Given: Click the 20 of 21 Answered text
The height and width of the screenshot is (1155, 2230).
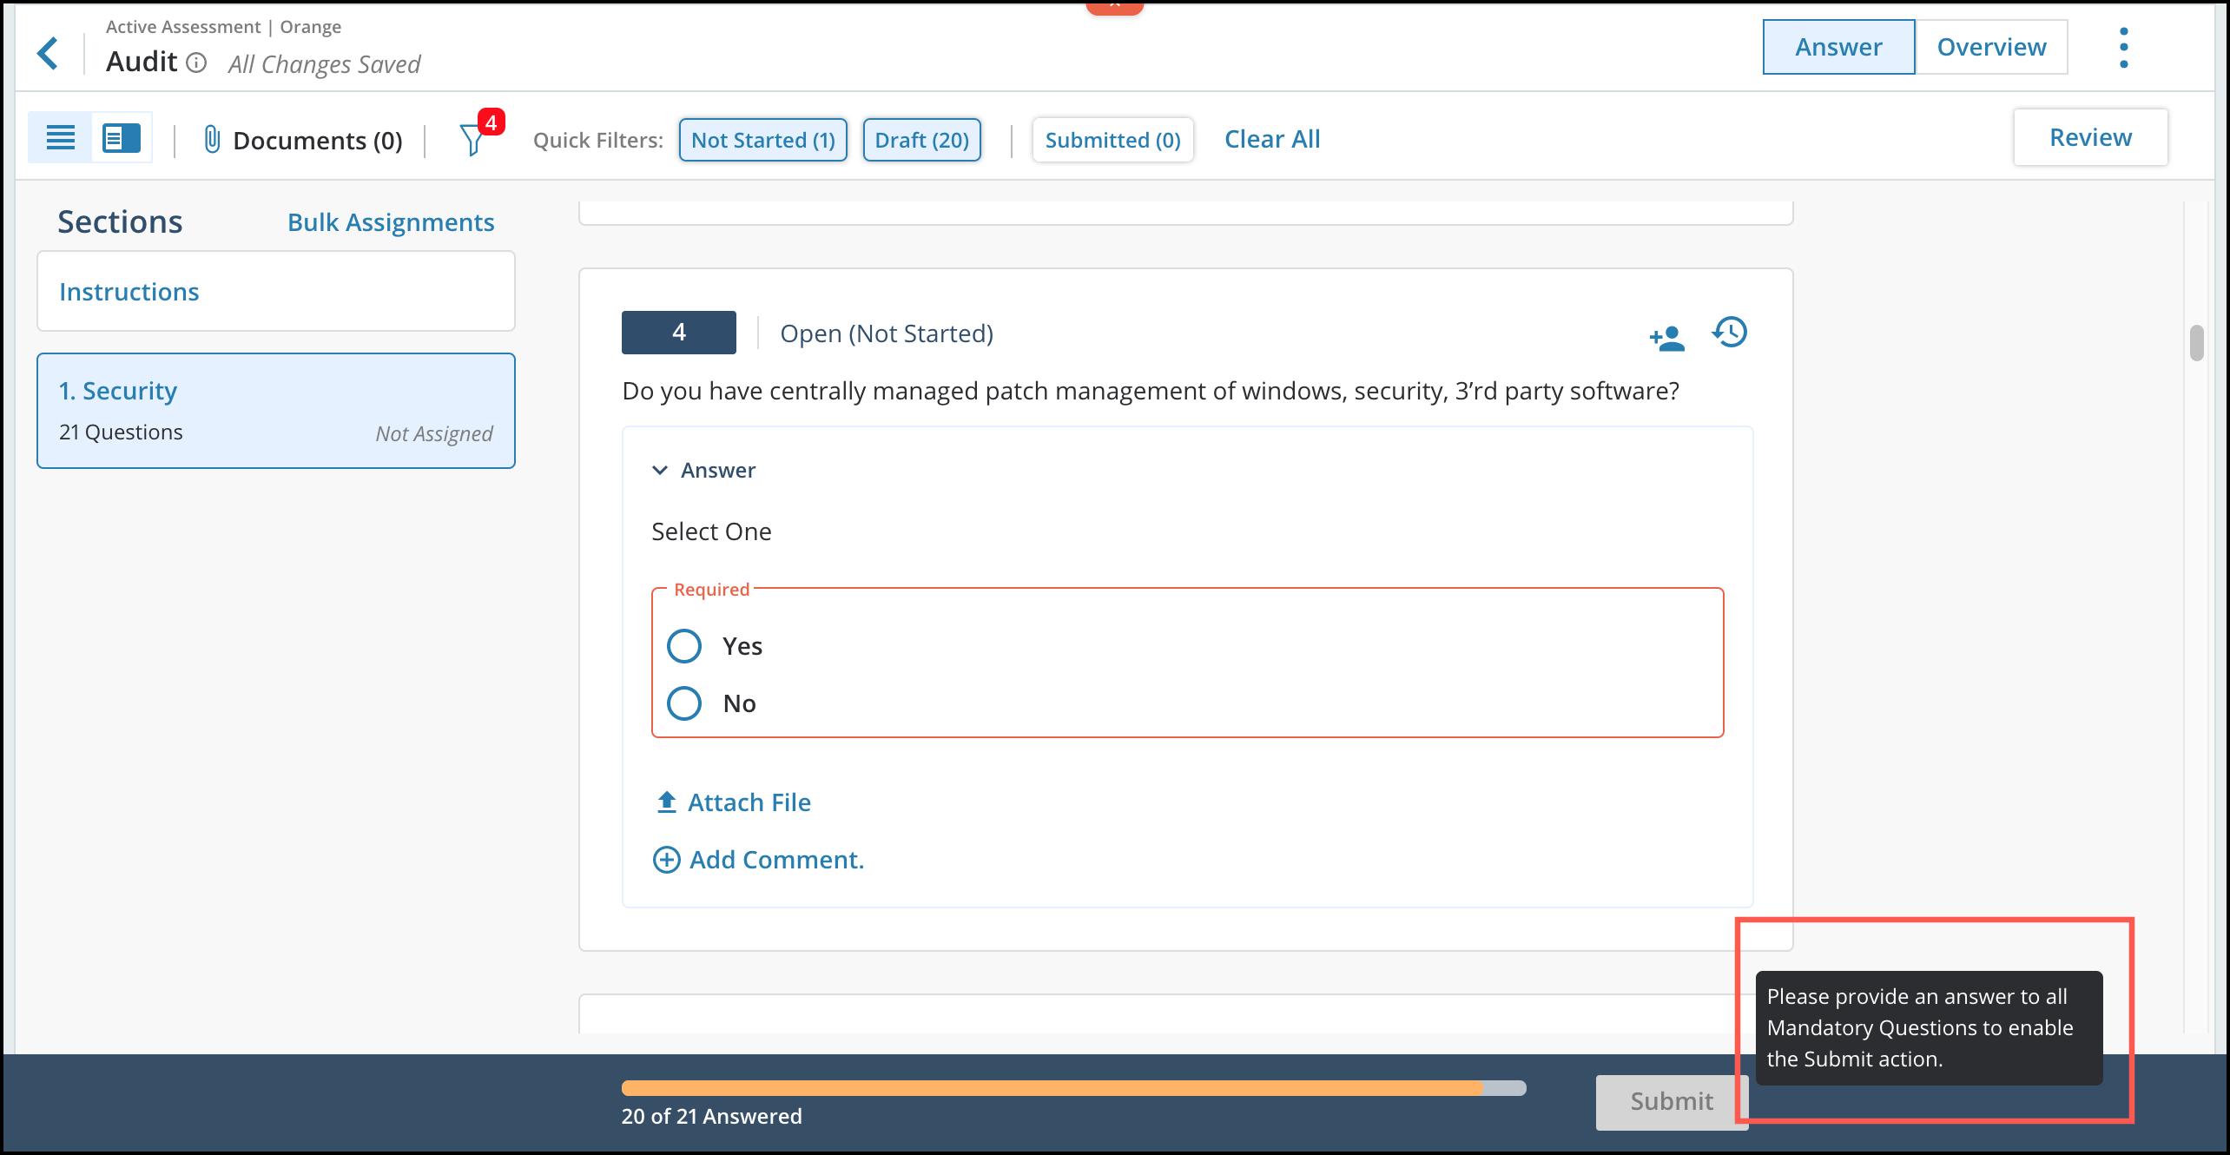Looking at the screenshot, I should [711, 1116].
